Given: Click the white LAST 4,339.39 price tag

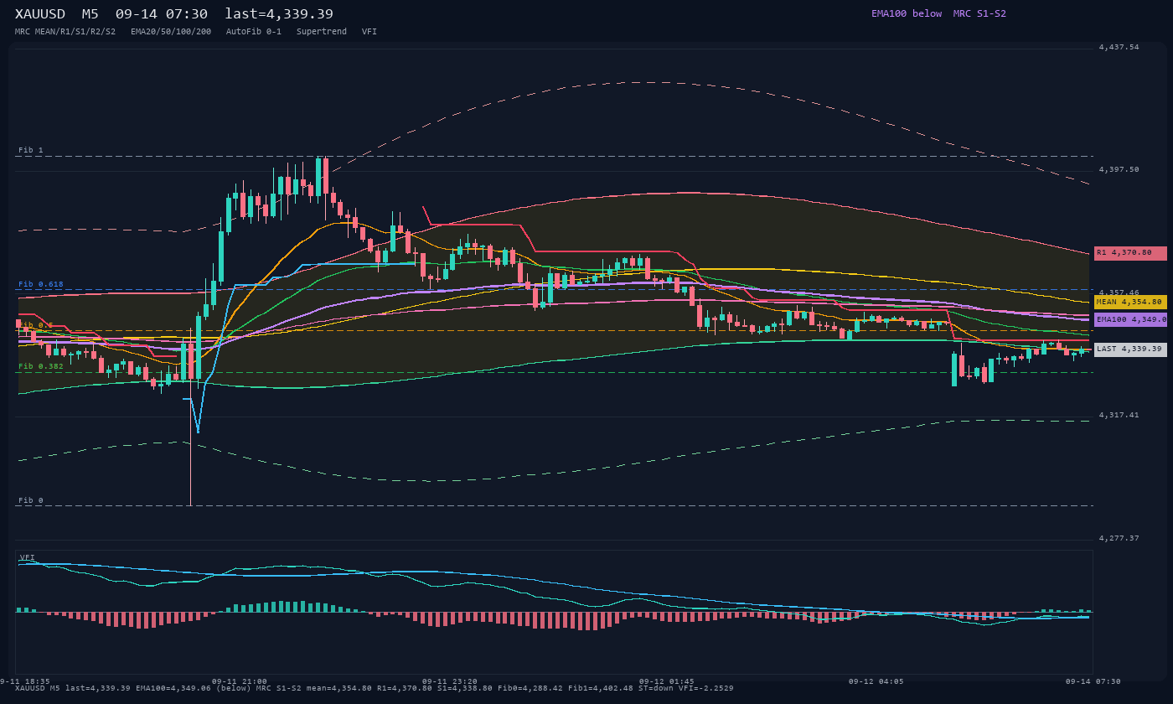Looking at the screenshot, I should [x=1130, y=349].
